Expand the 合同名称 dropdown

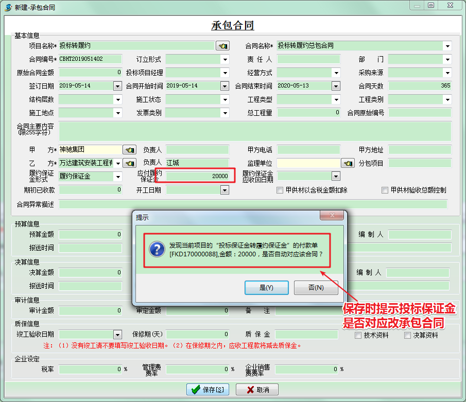point(447,46)
